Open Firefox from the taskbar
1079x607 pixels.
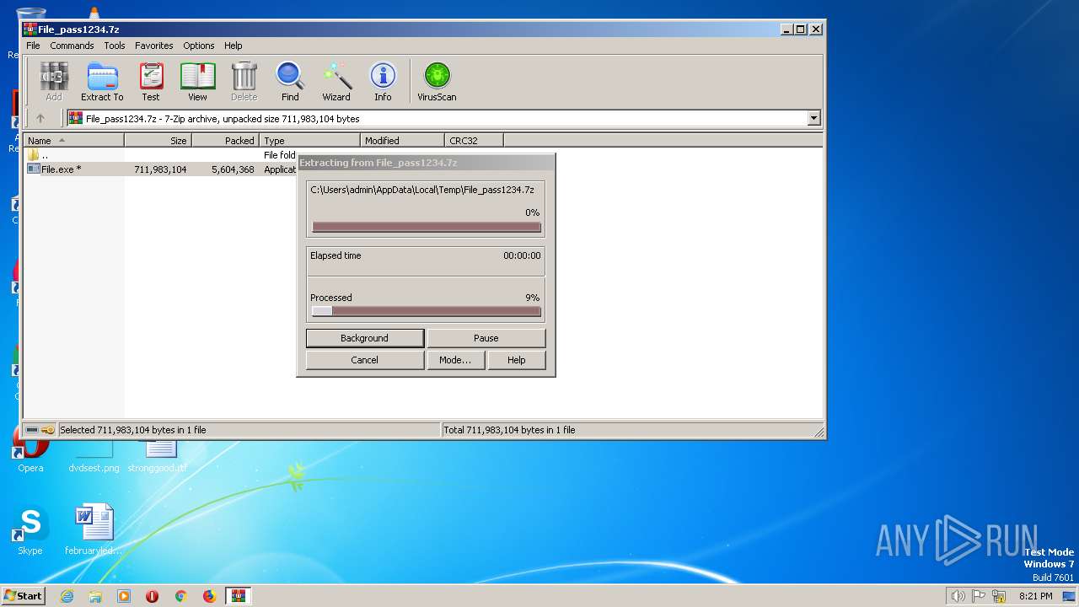pyautogui.click(x=209, y=596)
